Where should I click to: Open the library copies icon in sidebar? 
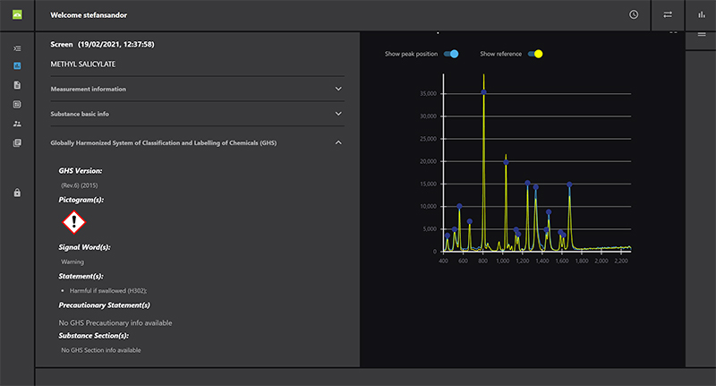(18, 142)
